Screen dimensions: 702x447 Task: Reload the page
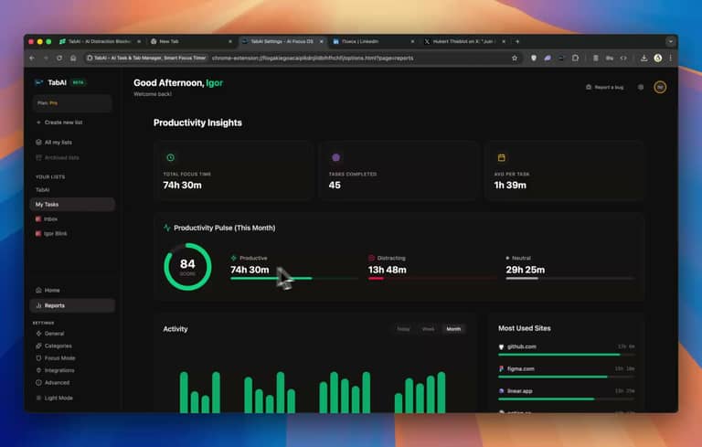click(x=59, y=58)
